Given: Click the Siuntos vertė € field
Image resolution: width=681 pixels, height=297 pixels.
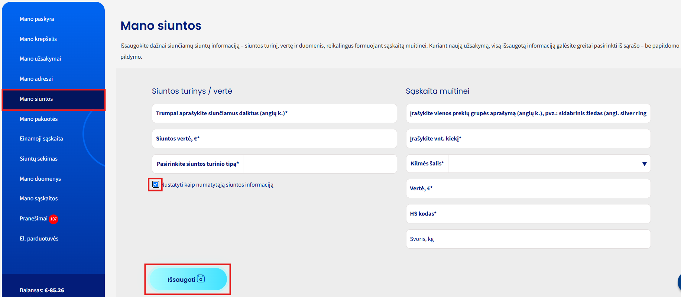Looking at the screenshot, I should [275, 139].
